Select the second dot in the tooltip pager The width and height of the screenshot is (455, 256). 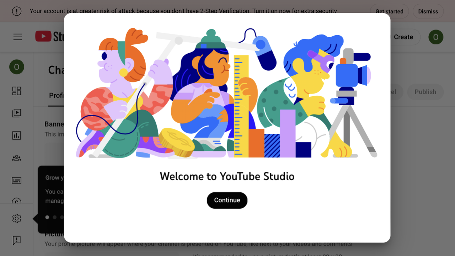coord(54,217)
